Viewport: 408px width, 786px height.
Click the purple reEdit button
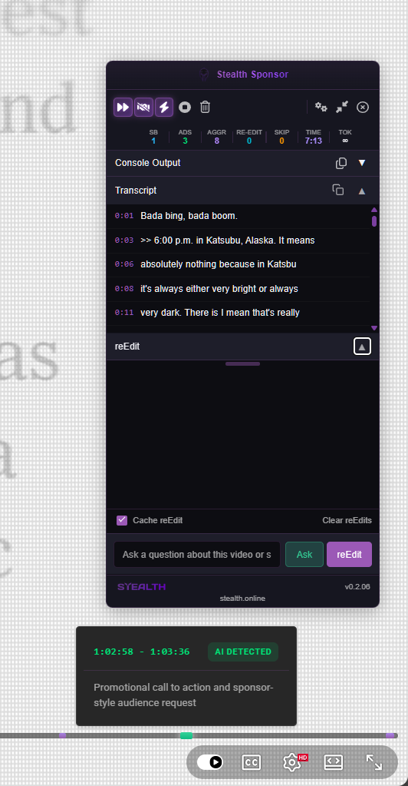click(x=350, y=555)
